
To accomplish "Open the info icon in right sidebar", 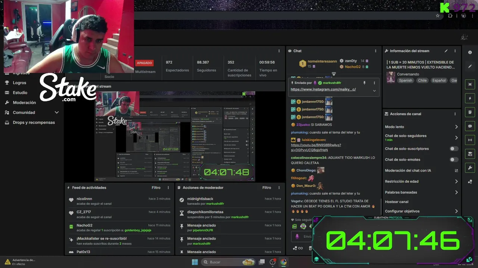I will 470,52.
